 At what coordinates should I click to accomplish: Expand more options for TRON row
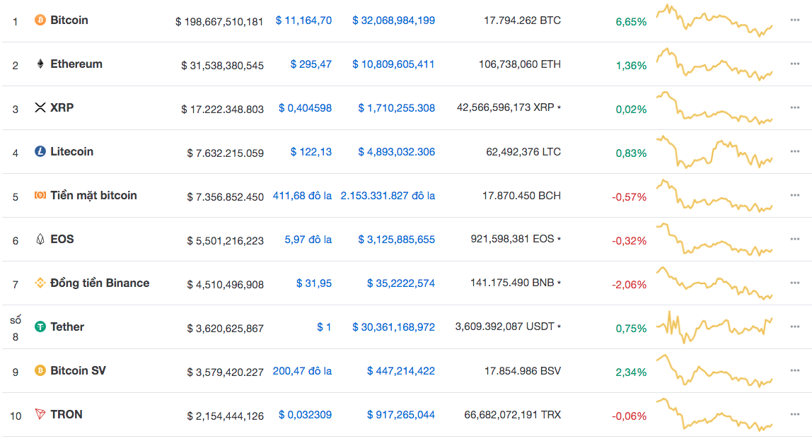coord(795,415)
